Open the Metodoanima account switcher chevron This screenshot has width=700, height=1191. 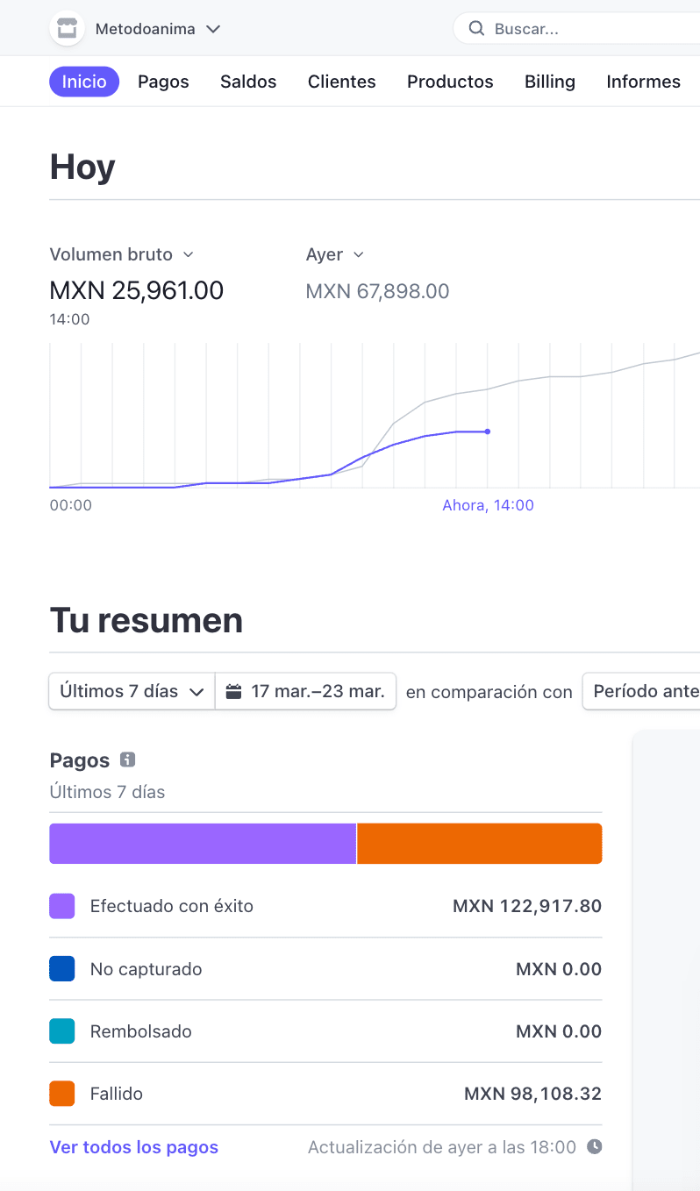(x=213, y=29)
